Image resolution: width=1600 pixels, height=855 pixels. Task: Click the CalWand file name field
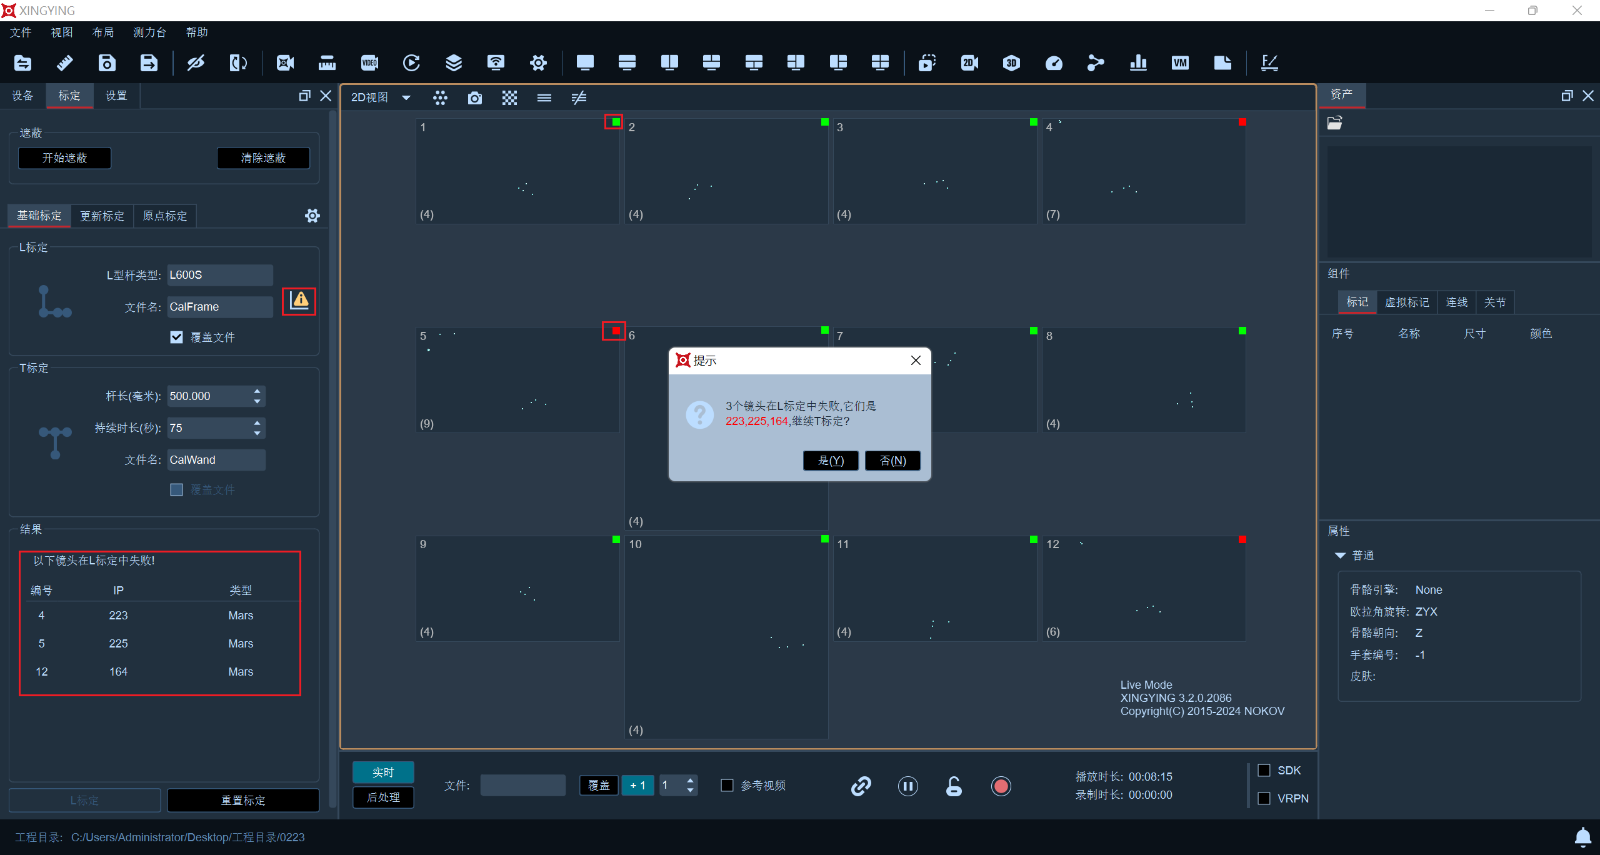216,460
